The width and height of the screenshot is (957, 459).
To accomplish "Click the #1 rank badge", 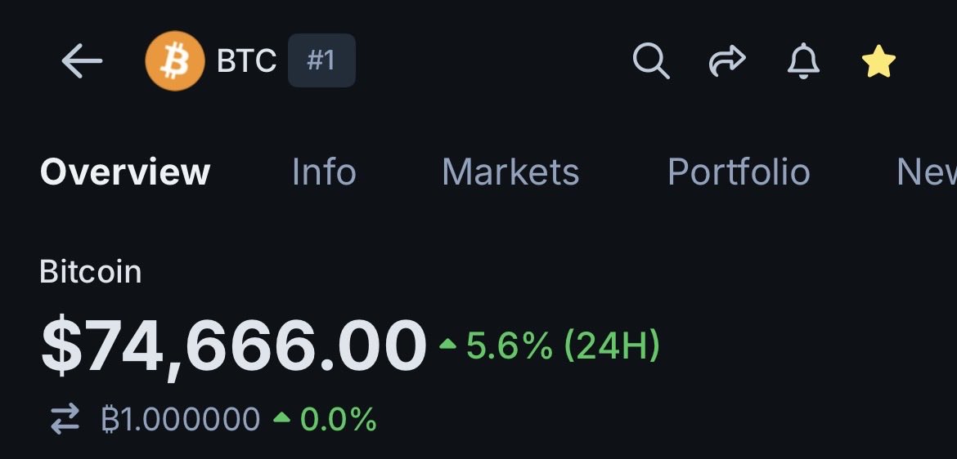I will pos(321,60).
